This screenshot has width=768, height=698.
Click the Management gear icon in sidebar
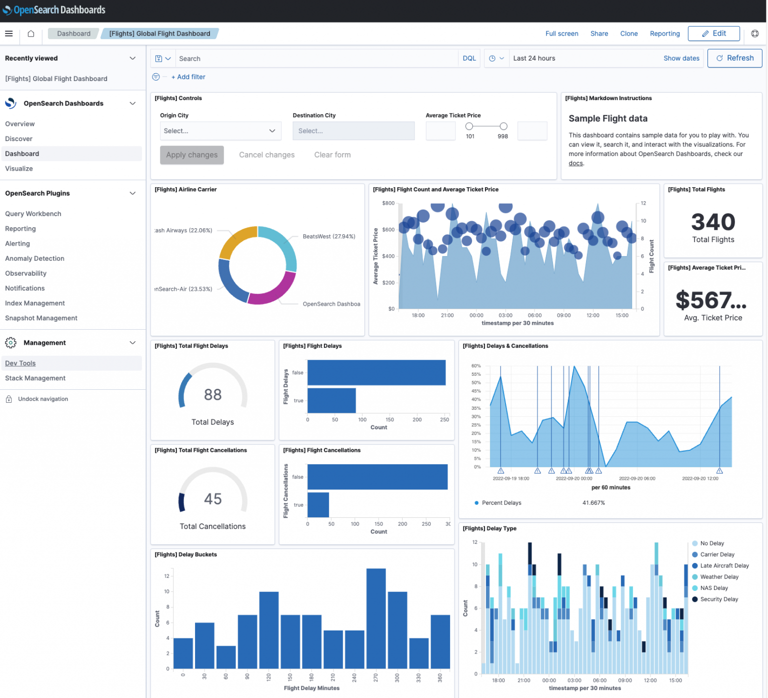tap(10, 342)
